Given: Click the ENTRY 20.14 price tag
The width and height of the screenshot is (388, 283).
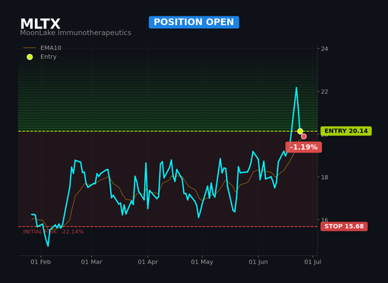Looking at the screenshot, I should pos(346,131).
